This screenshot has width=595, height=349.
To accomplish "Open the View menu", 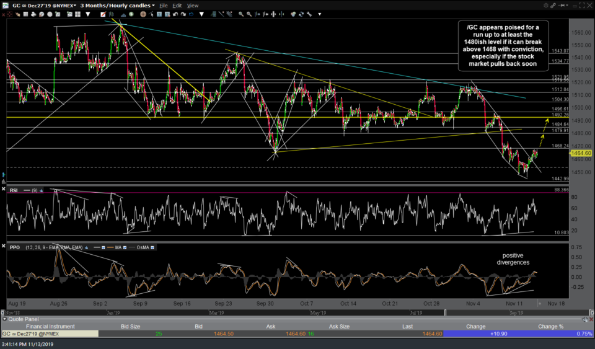I will click(x=193, y=5).
